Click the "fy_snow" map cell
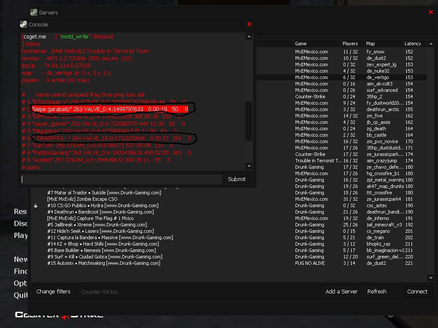The image size is (438, 328). click(x=376, y=52)
